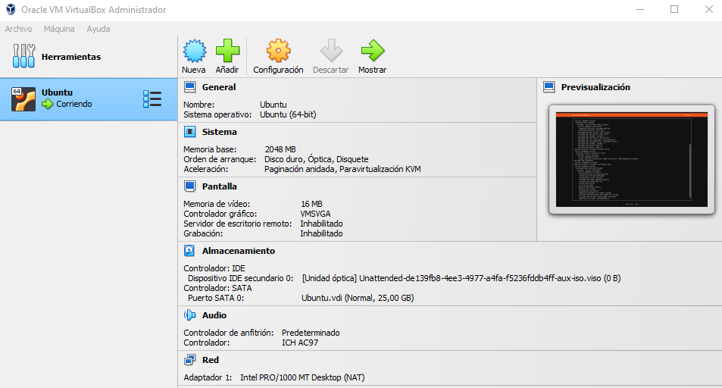Click the Ubuntu VM 64-bit icon
722x388 pixels.
click(23, 99)
